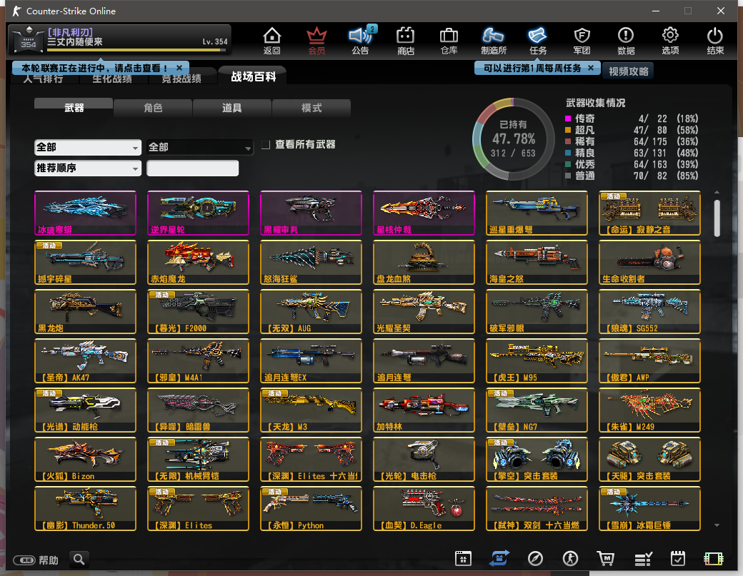Viewport: 743px width, 576px height.
Task: Open the 军团 clan shield icon
Action: point(582,41)
